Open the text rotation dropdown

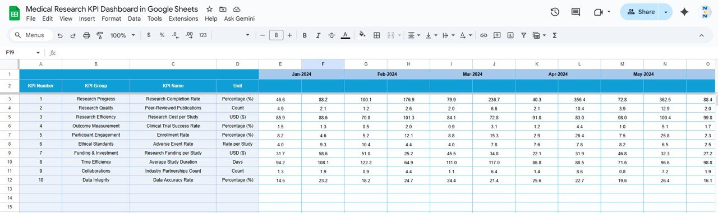(466, 35)
